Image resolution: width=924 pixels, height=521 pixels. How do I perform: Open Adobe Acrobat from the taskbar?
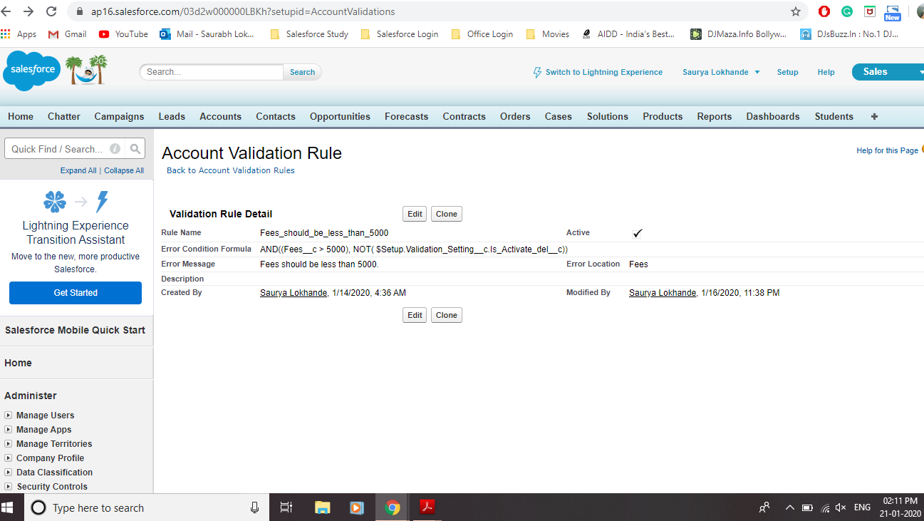pyautogui.click(x=427, y=507)
